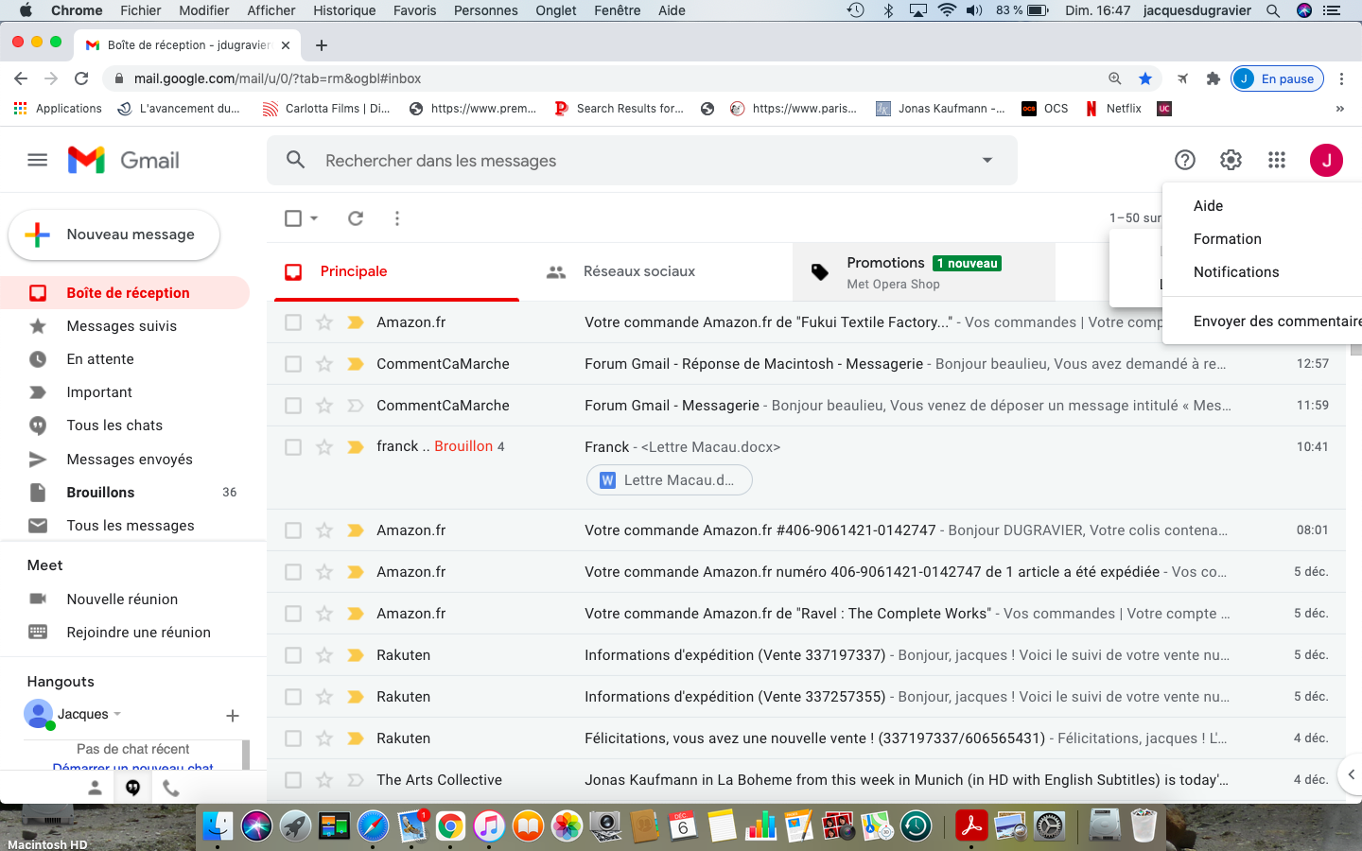Open the three-dot more actions menu
The height and width of the screenshot is (851, 1362).
coord(397,218)
